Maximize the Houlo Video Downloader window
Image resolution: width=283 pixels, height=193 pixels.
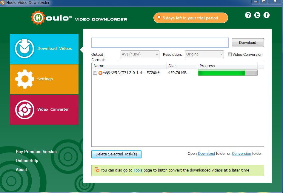(x=264, y=1)
